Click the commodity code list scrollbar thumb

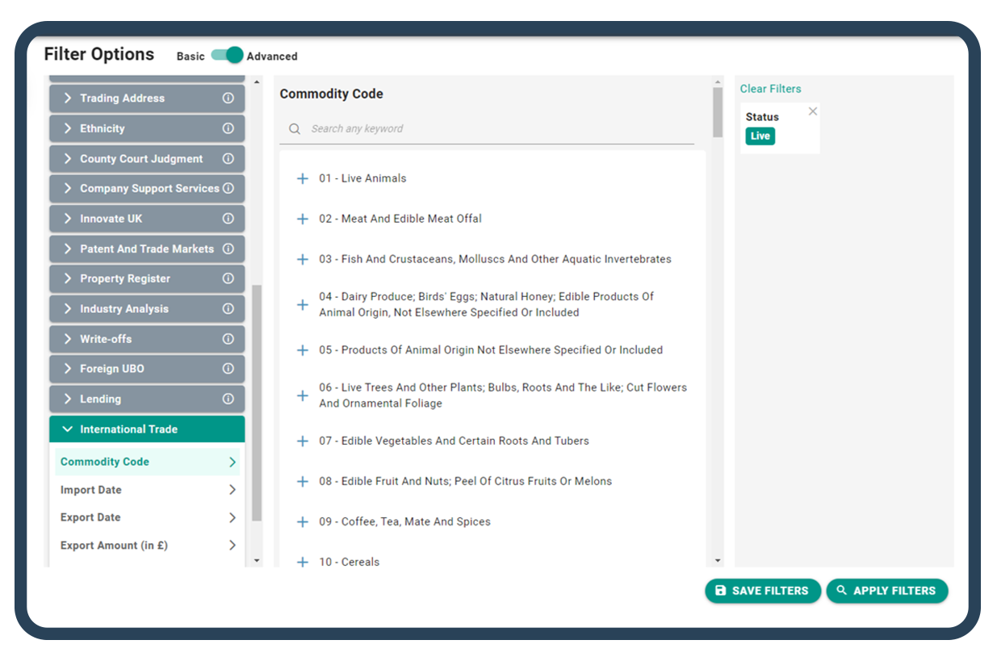click(x=718, y=112)
